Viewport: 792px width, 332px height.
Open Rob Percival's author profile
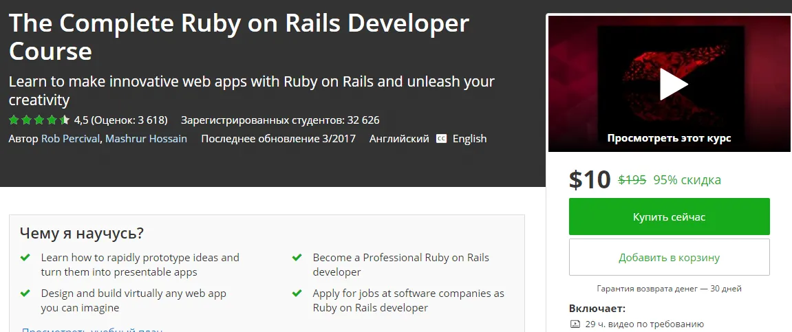(71, 139)
